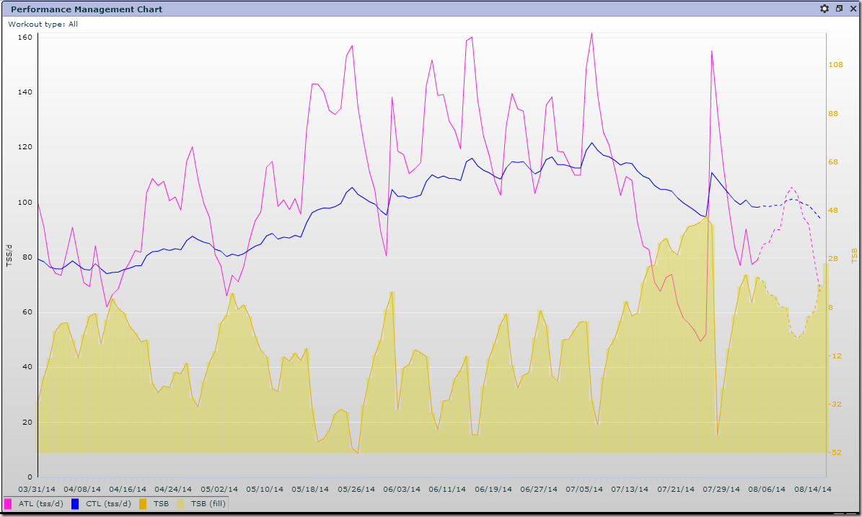Click the Performance Management Chart title

(x=86, y=9)
